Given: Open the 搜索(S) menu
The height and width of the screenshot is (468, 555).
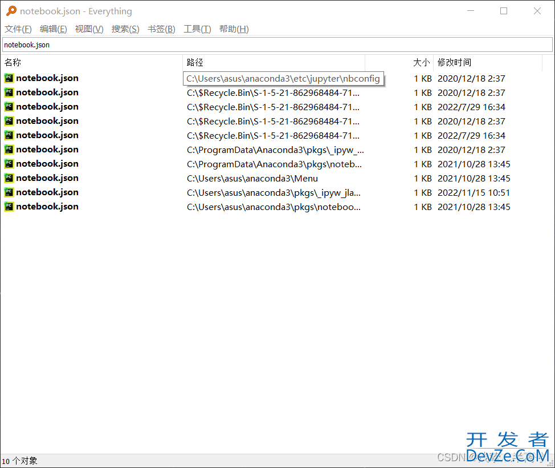Looking at the screenshot, I should 125,29.
